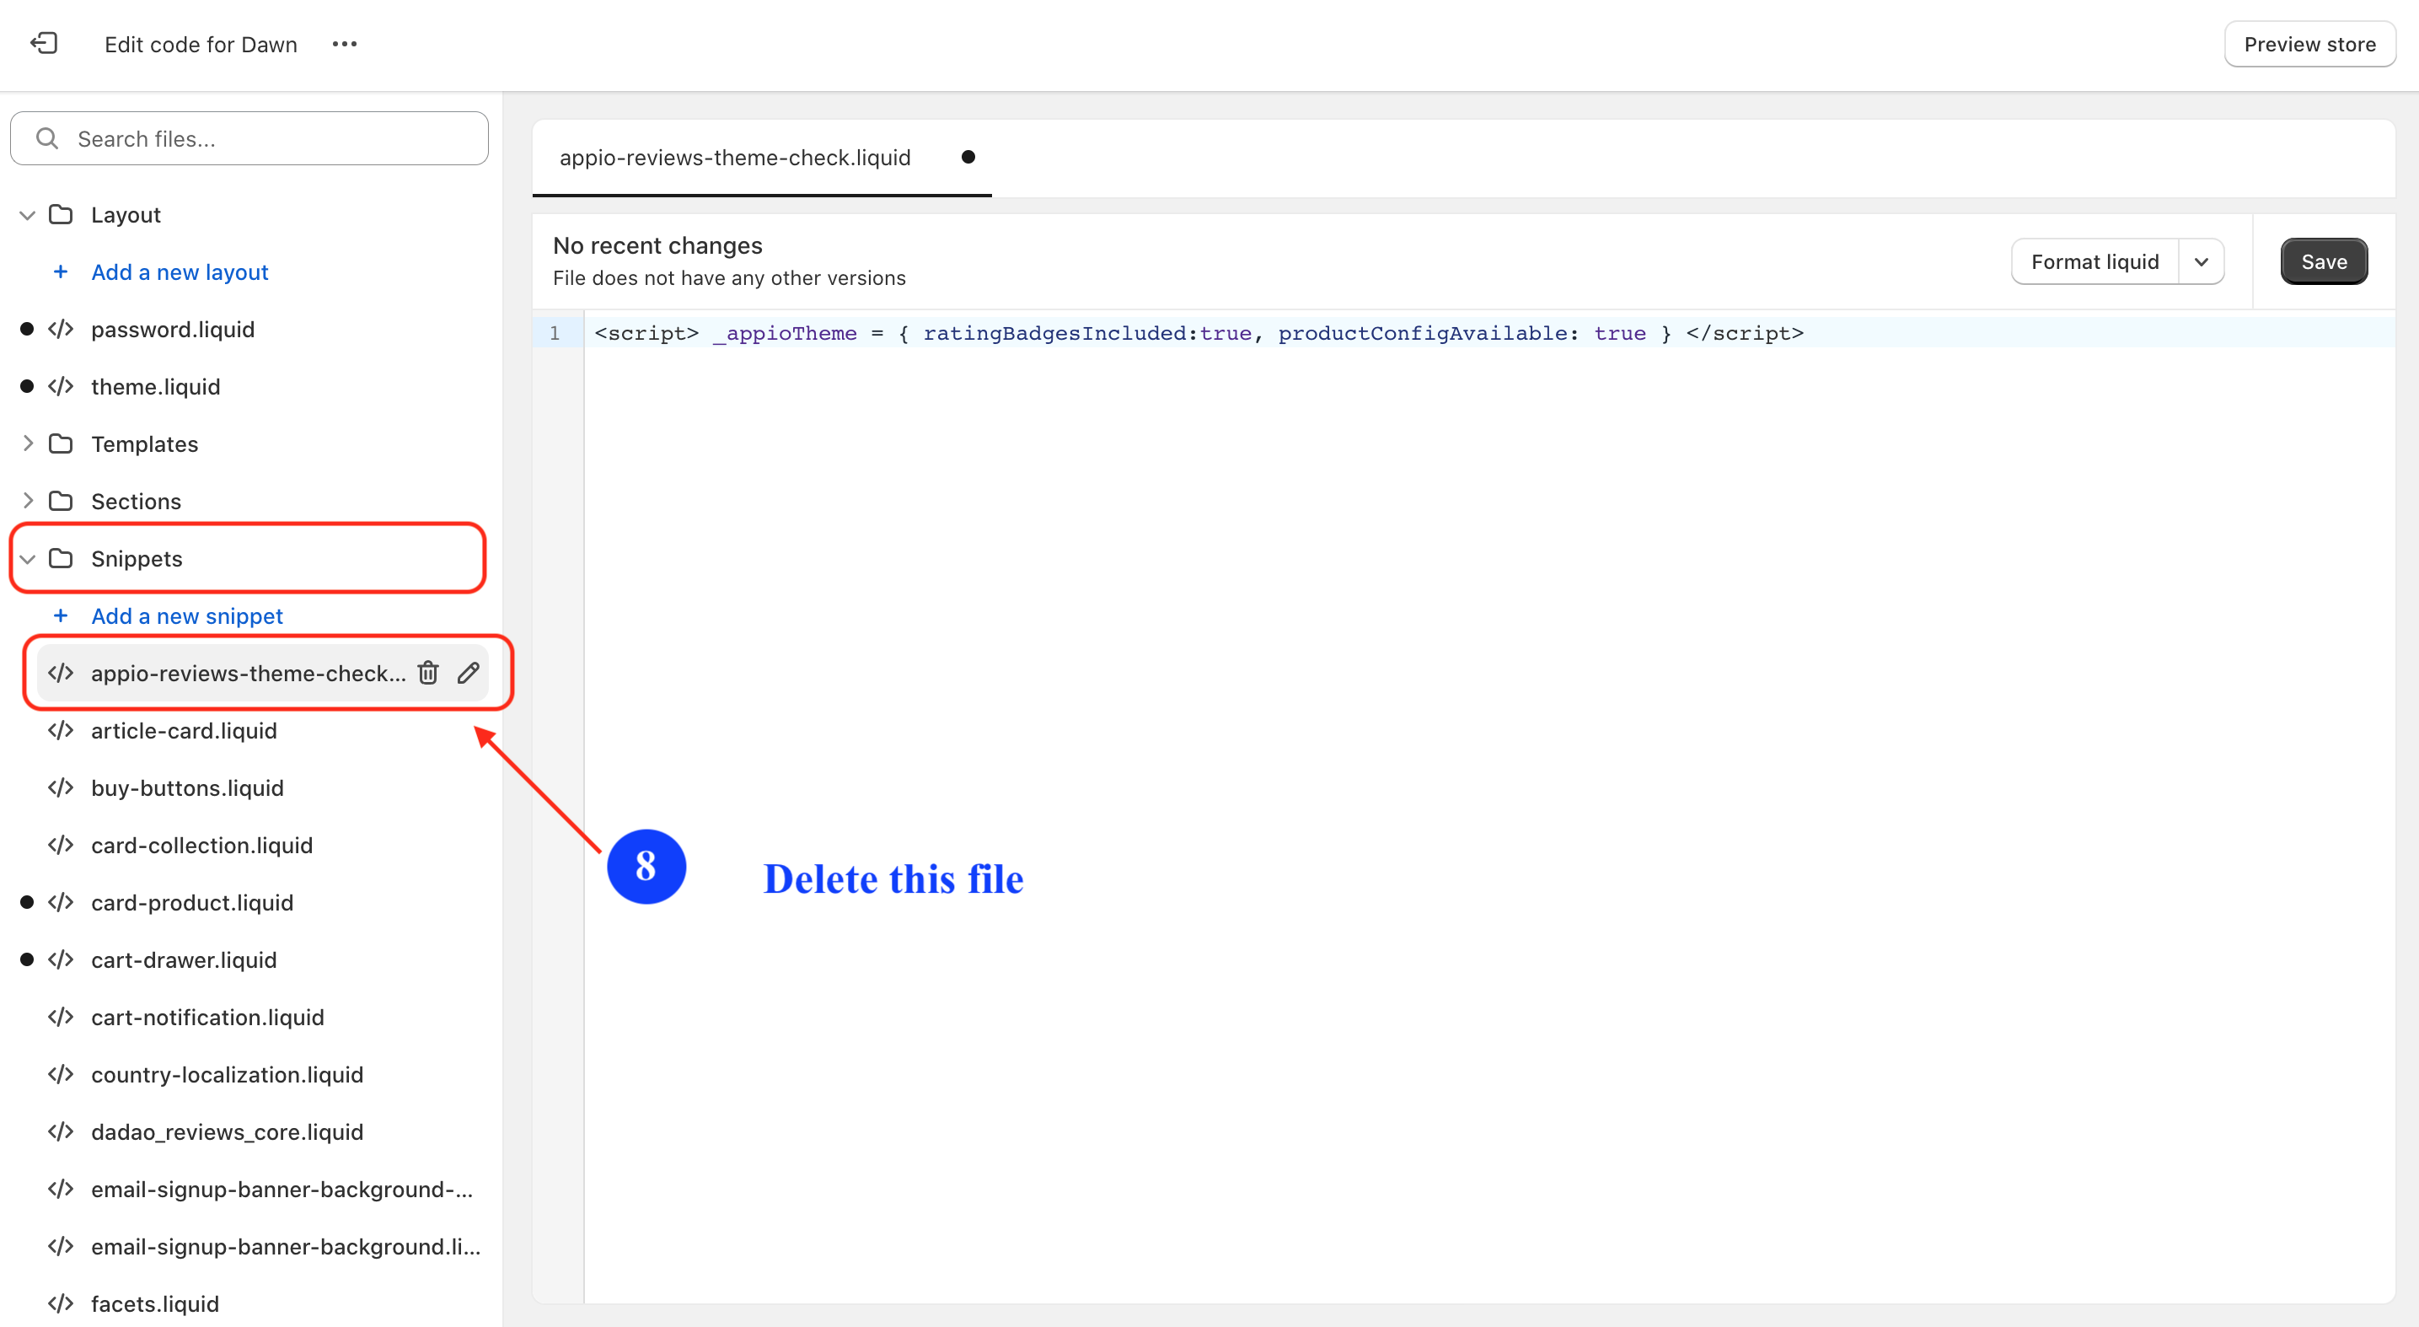2419x1327 pixels.
Task: Click code line 1 in the editor
Action: 1198,333
